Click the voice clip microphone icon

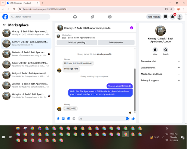click(x=58, y=118)
